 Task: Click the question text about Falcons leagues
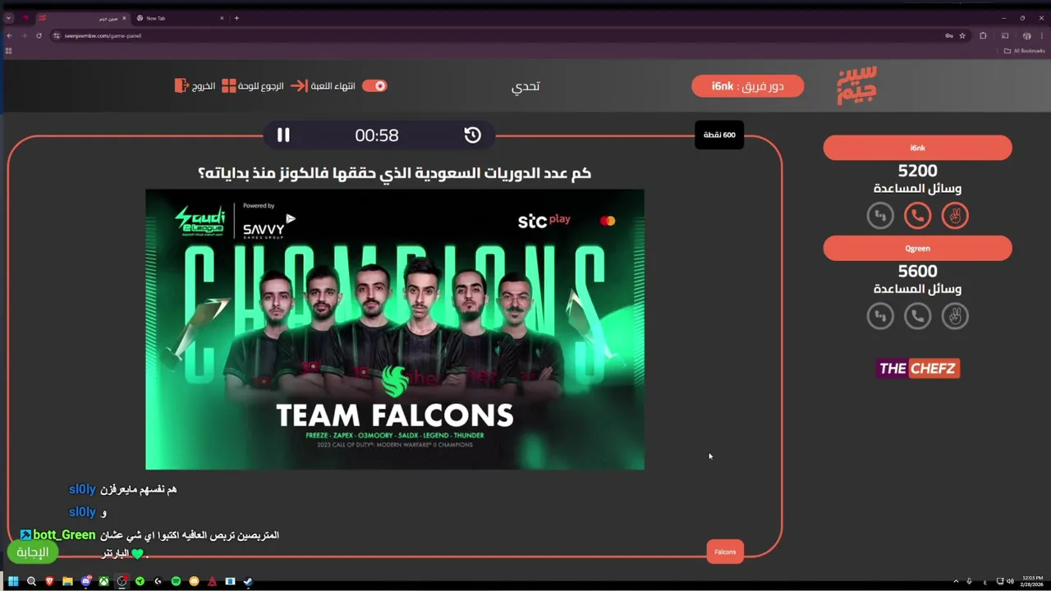395,173
